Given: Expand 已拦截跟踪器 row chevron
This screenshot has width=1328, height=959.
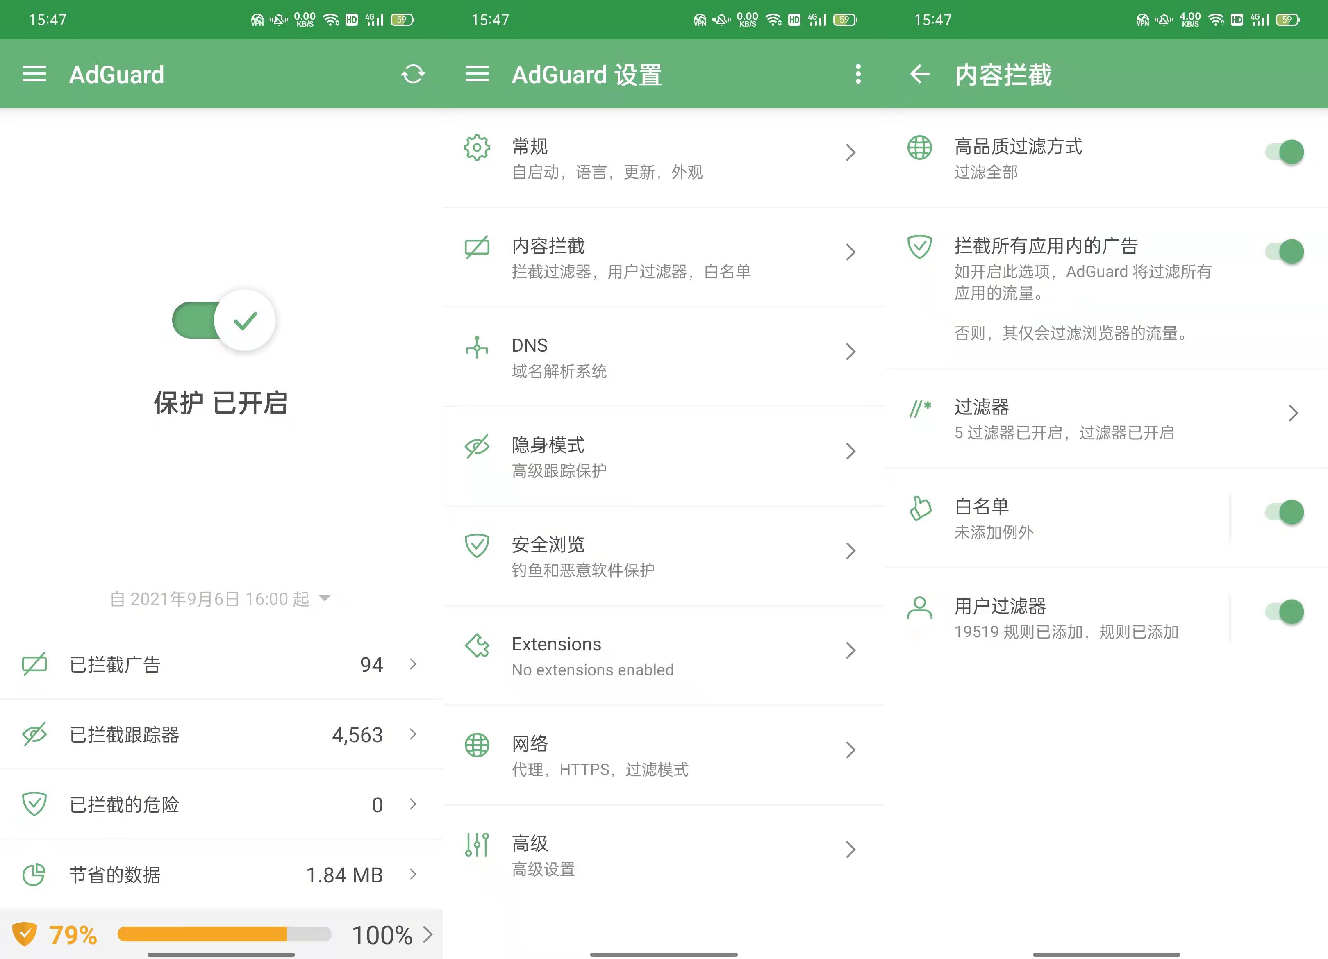Looking at the screenshot, I should (x=413, y=734).
